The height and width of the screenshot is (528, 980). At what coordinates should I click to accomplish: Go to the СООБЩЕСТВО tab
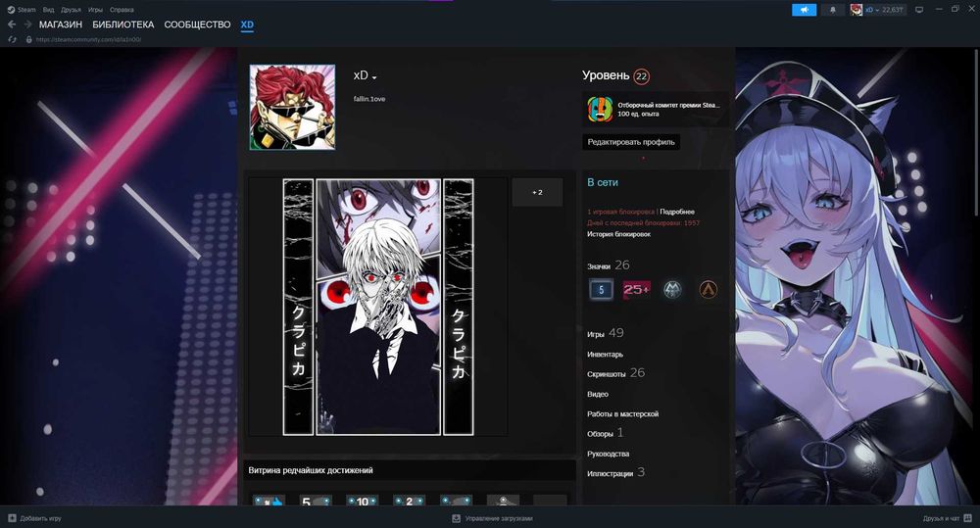click(x=198, y=24)
